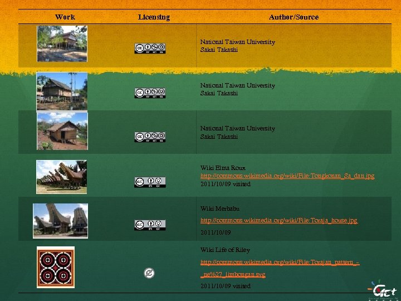Click "National Taiwan University" beside the palm-tree stilt house

(238, 85)
